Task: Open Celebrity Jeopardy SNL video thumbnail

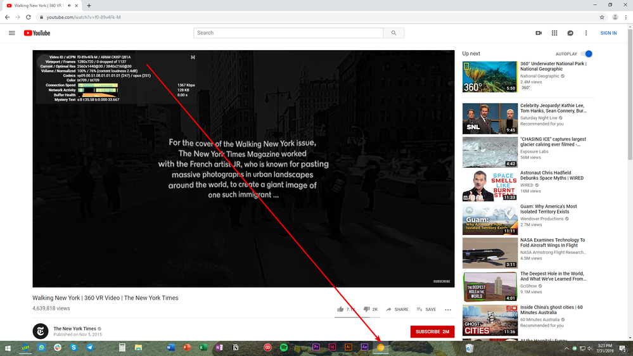Action: tap(490, 118)
